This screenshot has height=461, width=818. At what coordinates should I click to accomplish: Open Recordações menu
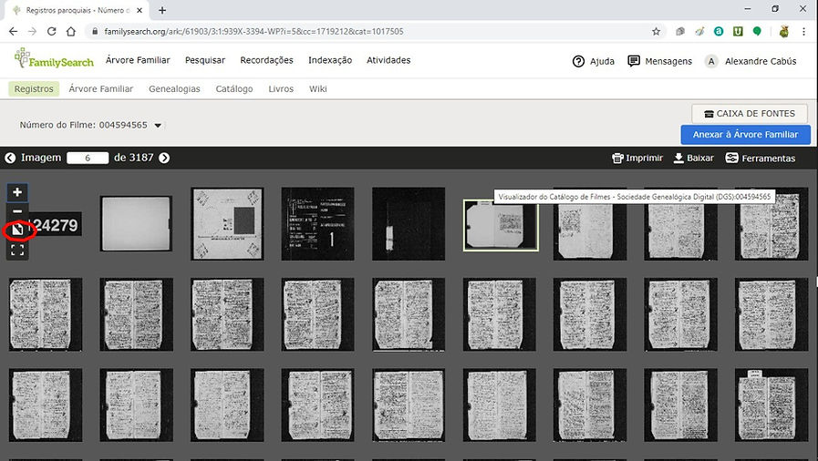point(266,60)
